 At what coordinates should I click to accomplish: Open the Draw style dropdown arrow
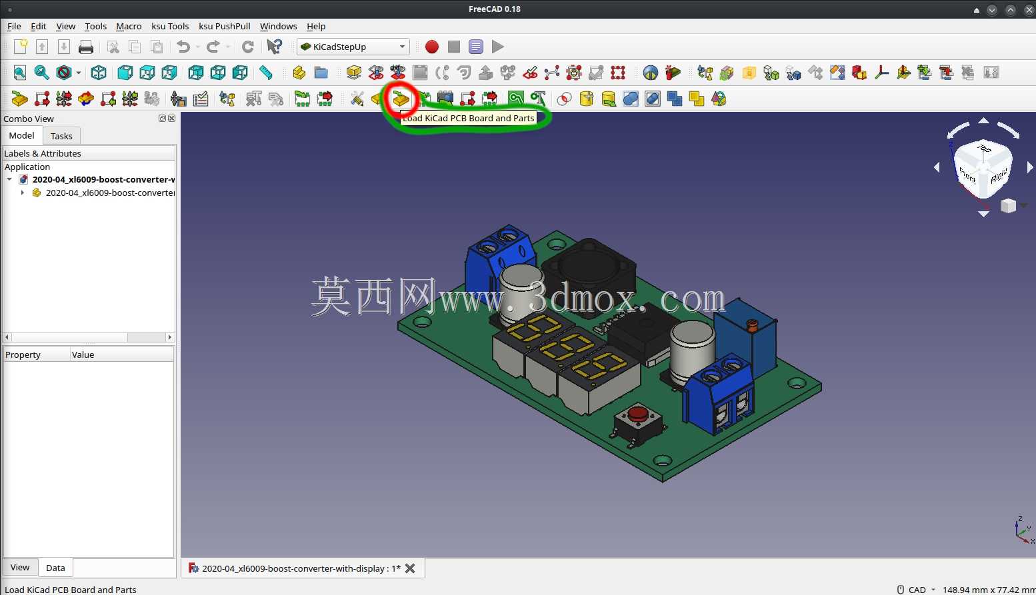pyautogui.click(x=79, y=73)
